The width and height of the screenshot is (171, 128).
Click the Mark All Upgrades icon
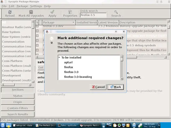point(31,12)
